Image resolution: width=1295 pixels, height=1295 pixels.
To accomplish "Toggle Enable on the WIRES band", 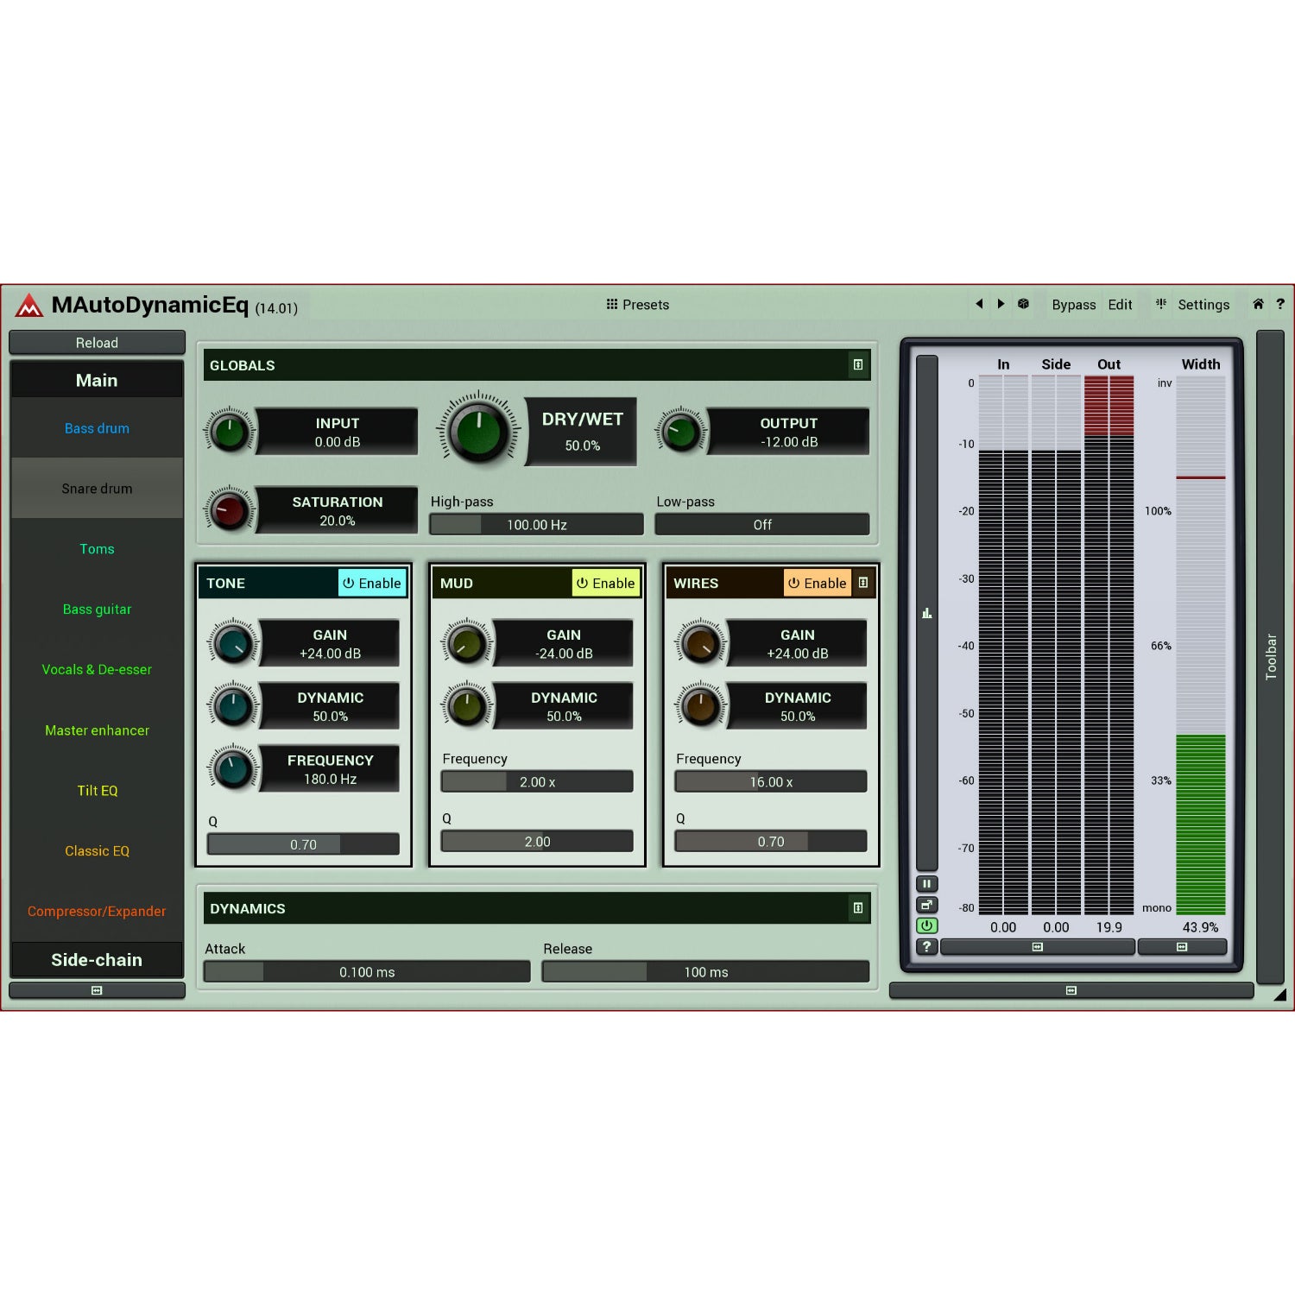I will click(x=818, y=583).
